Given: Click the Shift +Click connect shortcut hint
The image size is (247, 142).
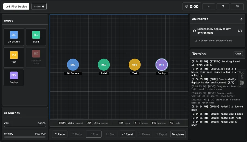Looking at the screenshot, I should (x=71, y=123).
